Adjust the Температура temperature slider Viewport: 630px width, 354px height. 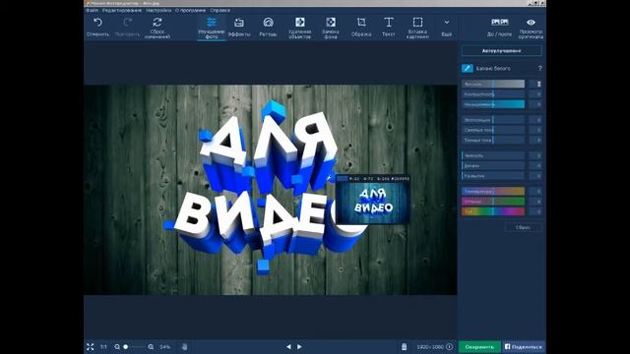(493, 192)
